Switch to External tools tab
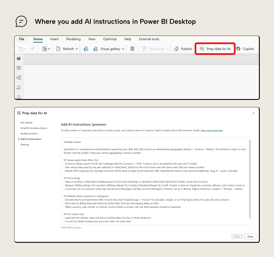The height and width of the screenshot is (257, 274). click(x=149, y=39)
